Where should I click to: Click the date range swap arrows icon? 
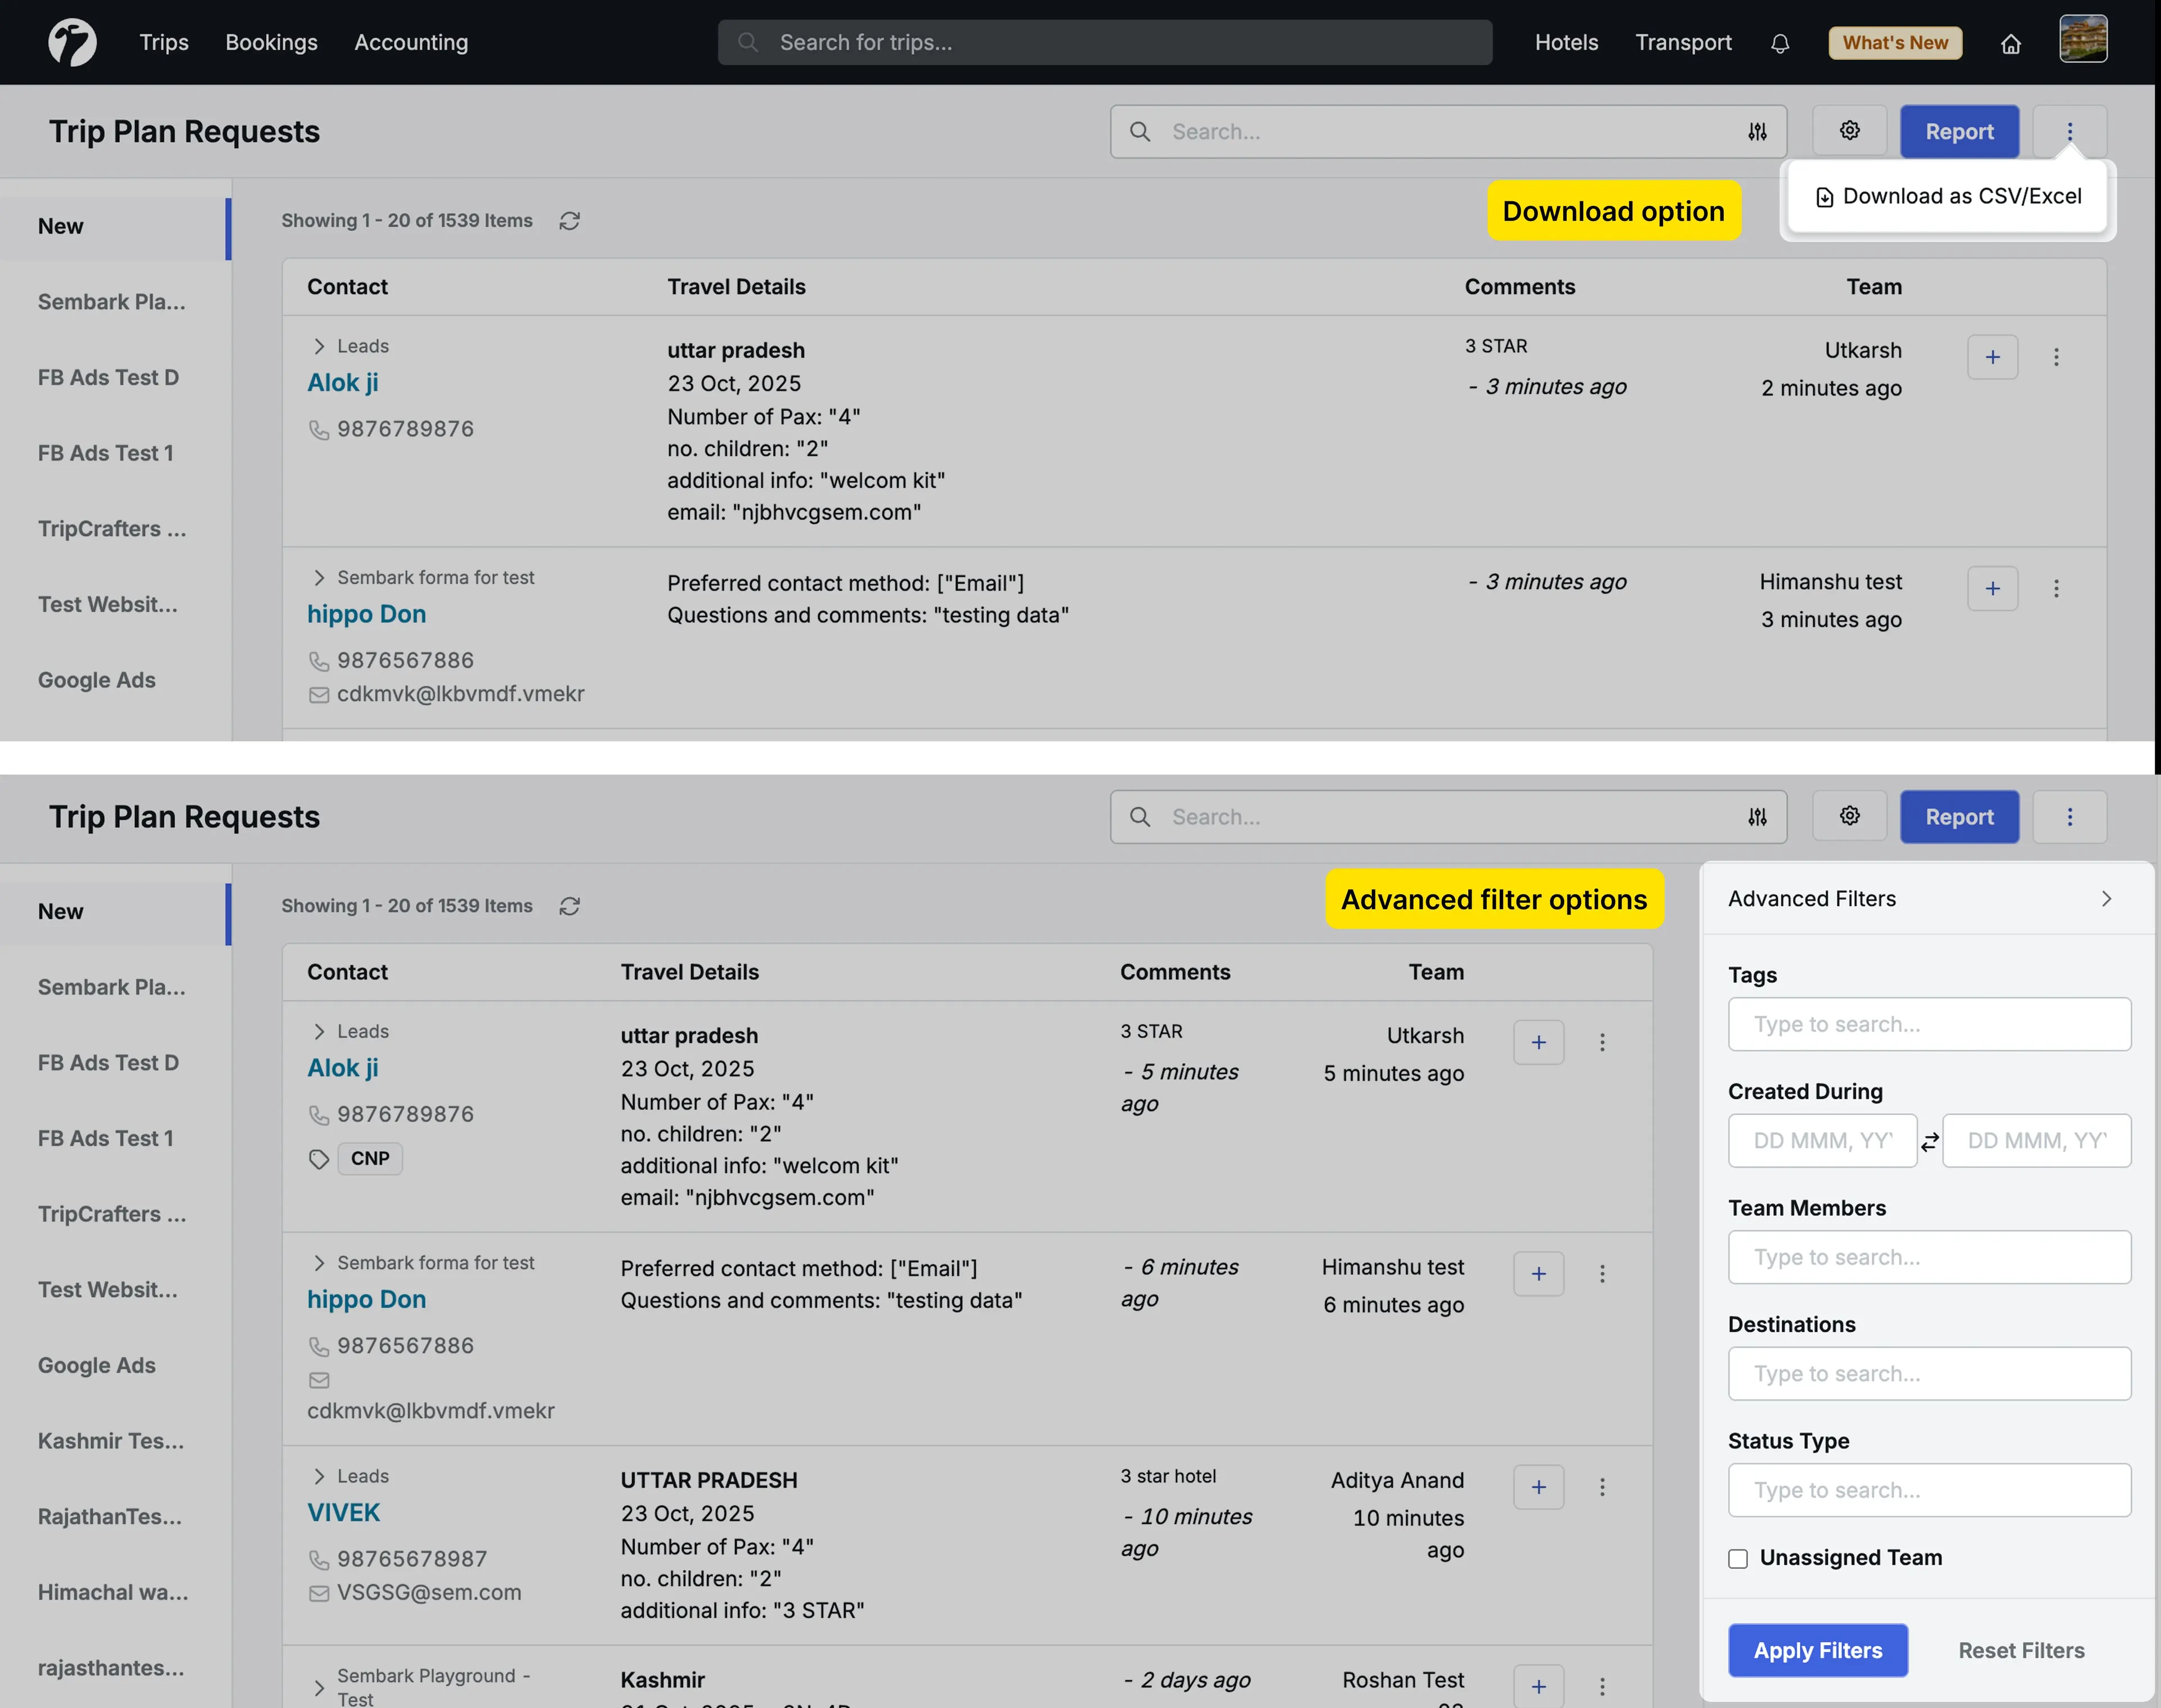[x=1930, y=1141]
